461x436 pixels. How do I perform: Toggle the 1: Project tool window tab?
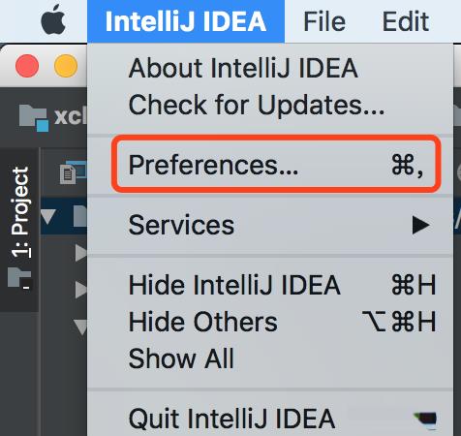click(20, 212)
